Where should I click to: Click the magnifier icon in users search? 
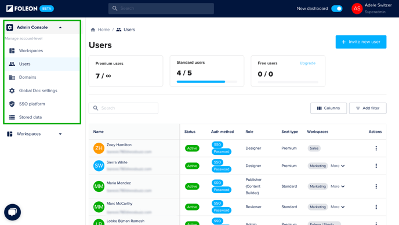pos(96,108)
